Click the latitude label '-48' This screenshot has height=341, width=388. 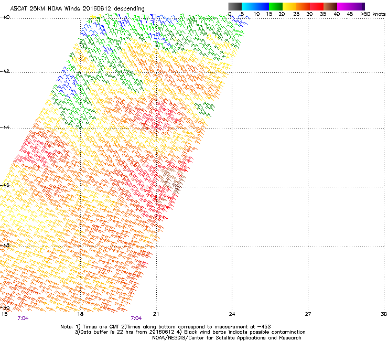[5, 246]
